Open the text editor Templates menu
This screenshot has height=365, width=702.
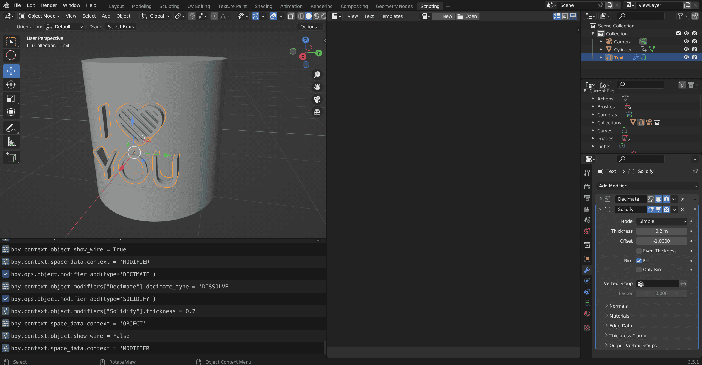(x=391, y=16)
